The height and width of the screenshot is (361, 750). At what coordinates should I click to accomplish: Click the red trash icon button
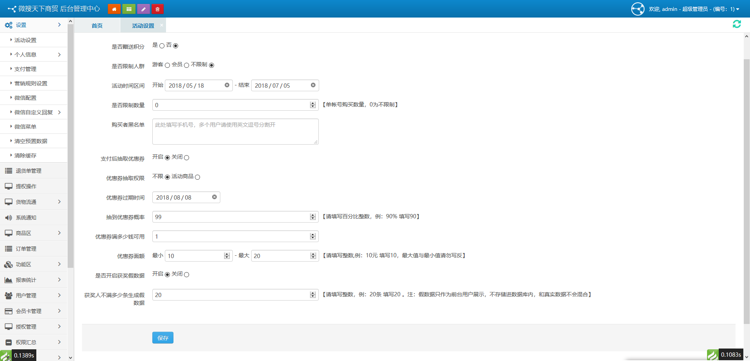coord(157,9)
